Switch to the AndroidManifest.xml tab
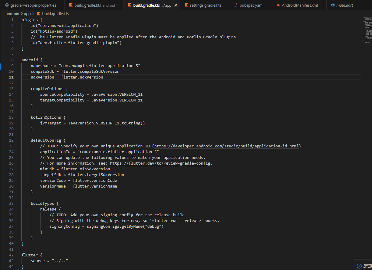The height and width of the screenshot is (270, 372). 300,5
